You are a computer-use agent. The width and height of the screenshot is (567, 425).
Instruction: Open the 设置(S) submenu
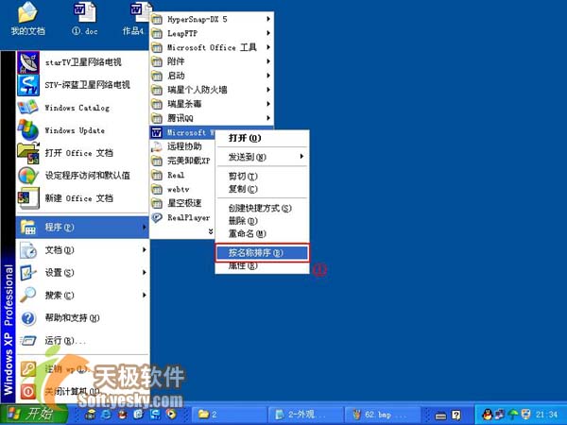click(82, 273)
